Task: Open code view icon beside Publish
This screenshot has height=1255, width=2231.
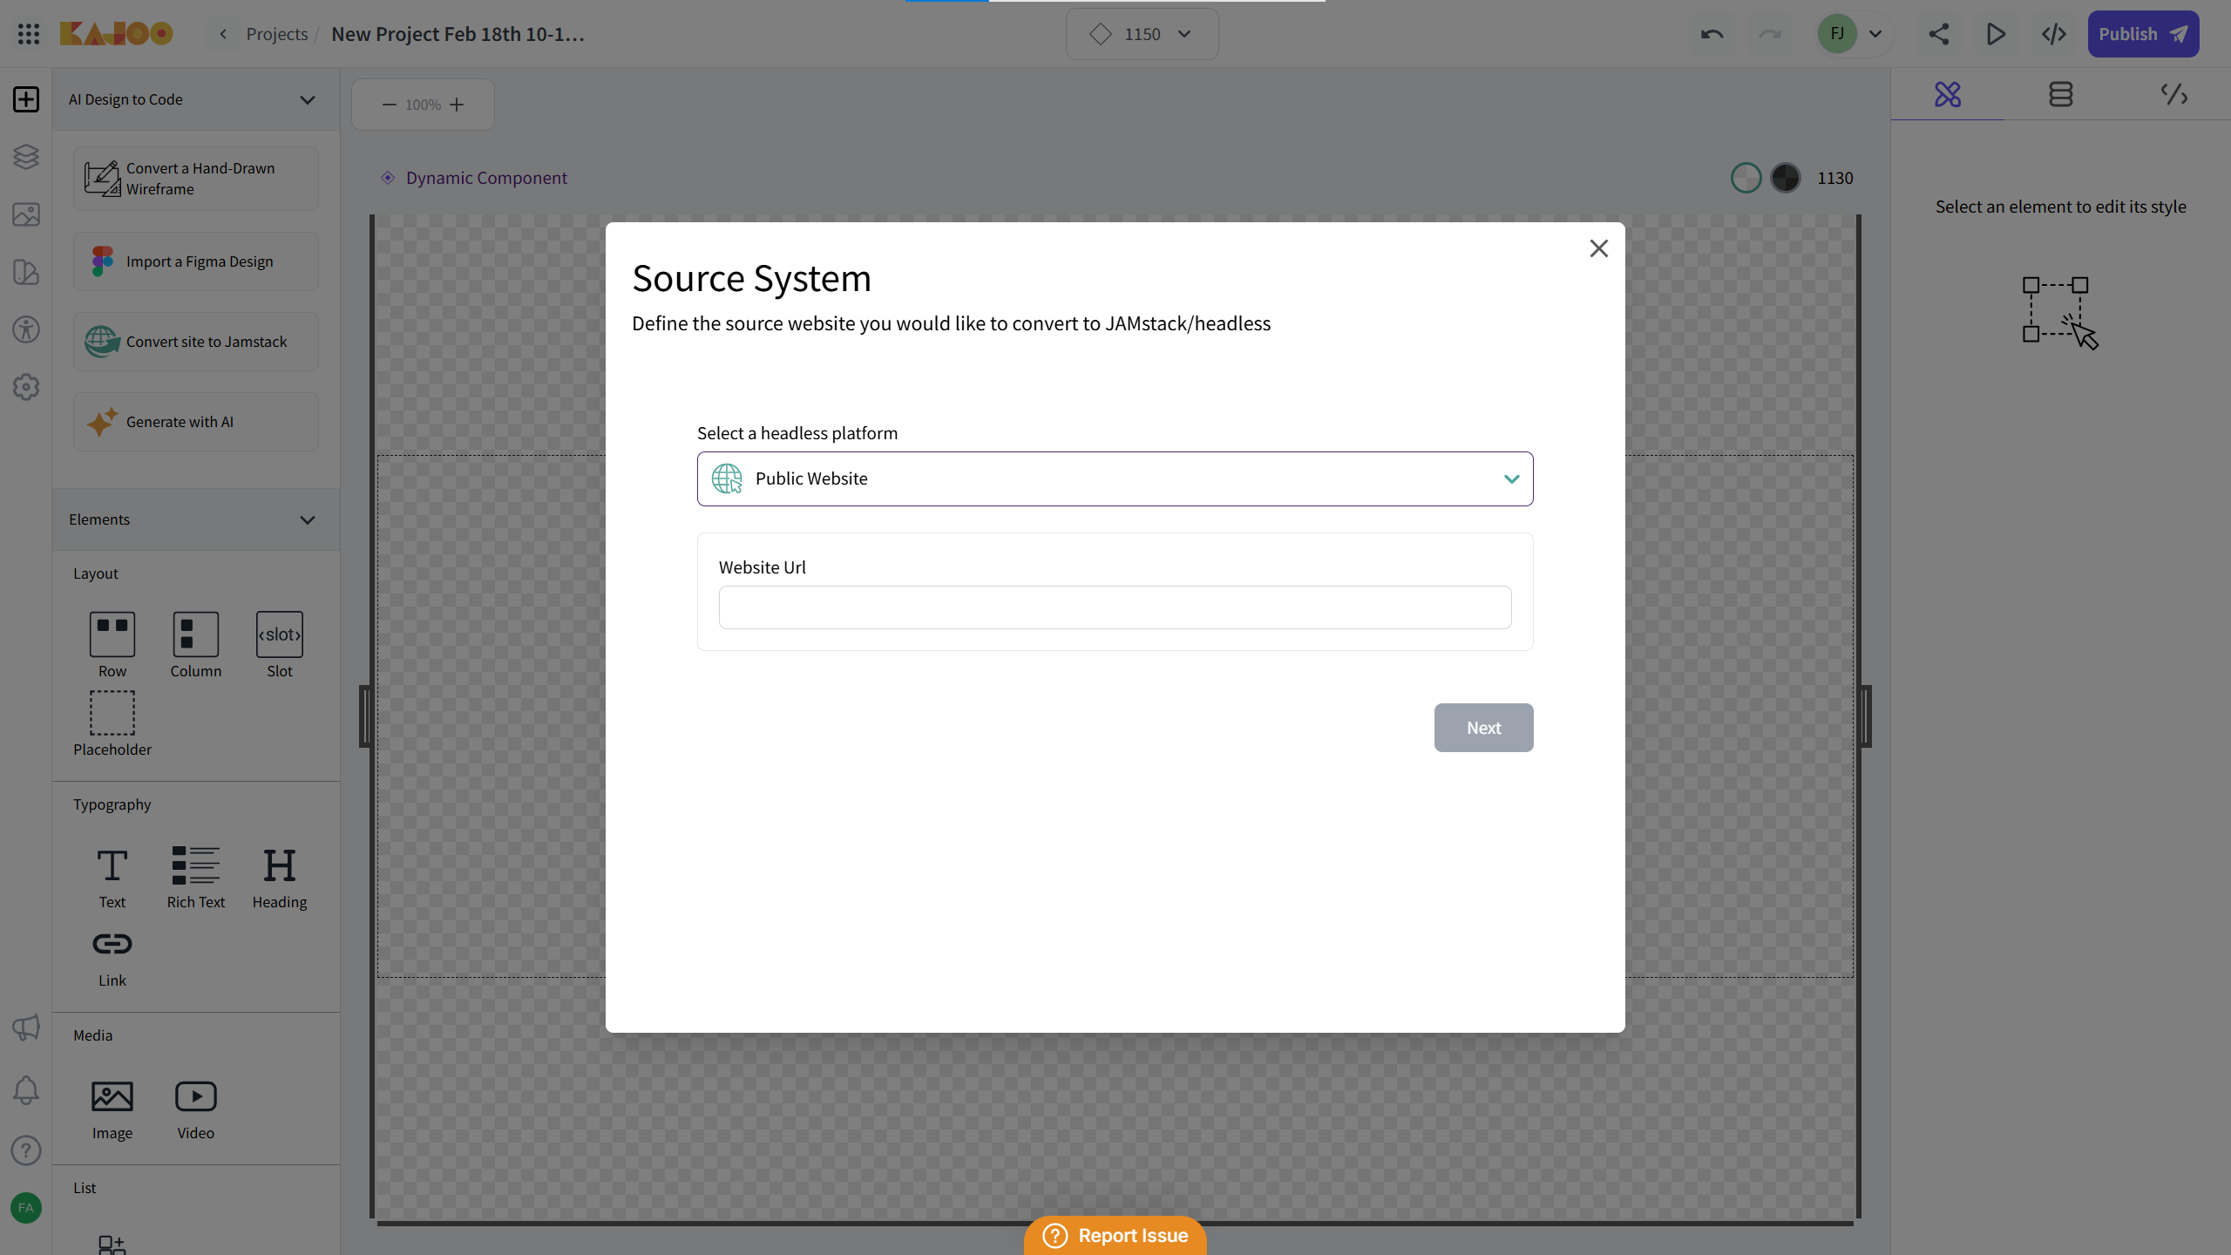Action: coord(2053,34)
